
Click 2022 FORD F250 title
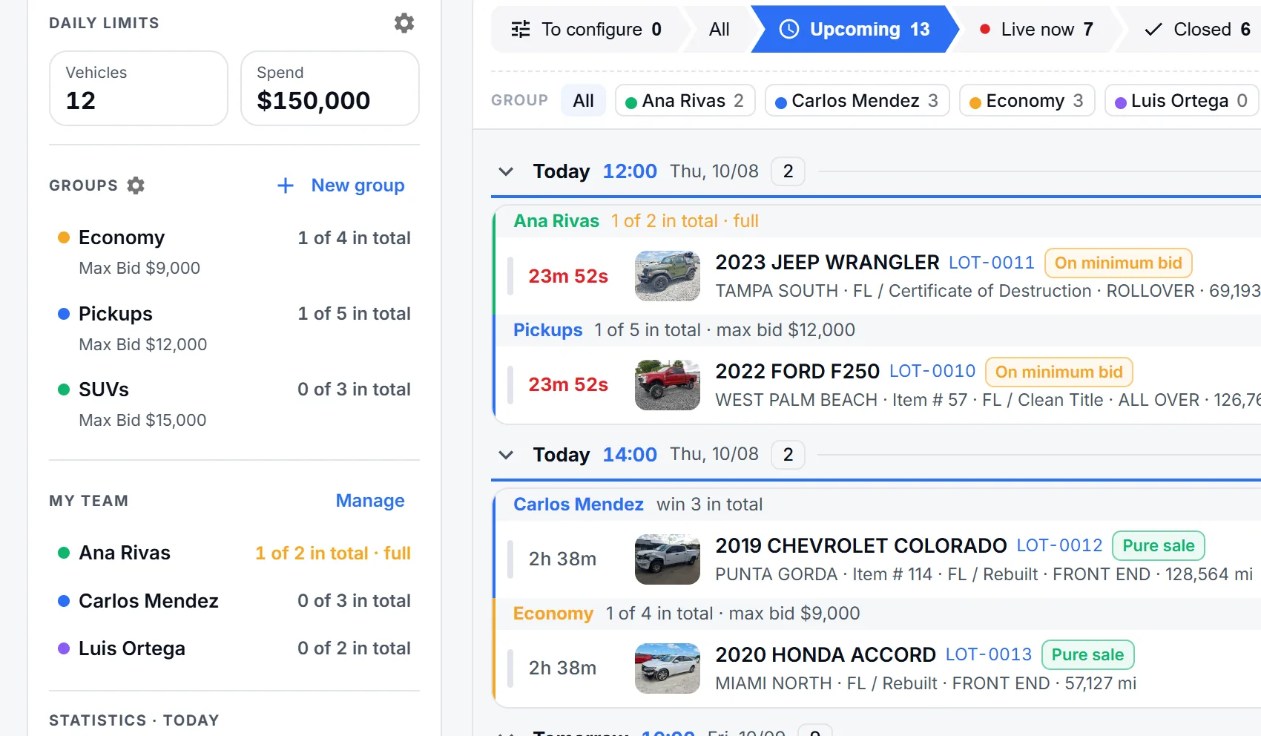click(797, 372)
